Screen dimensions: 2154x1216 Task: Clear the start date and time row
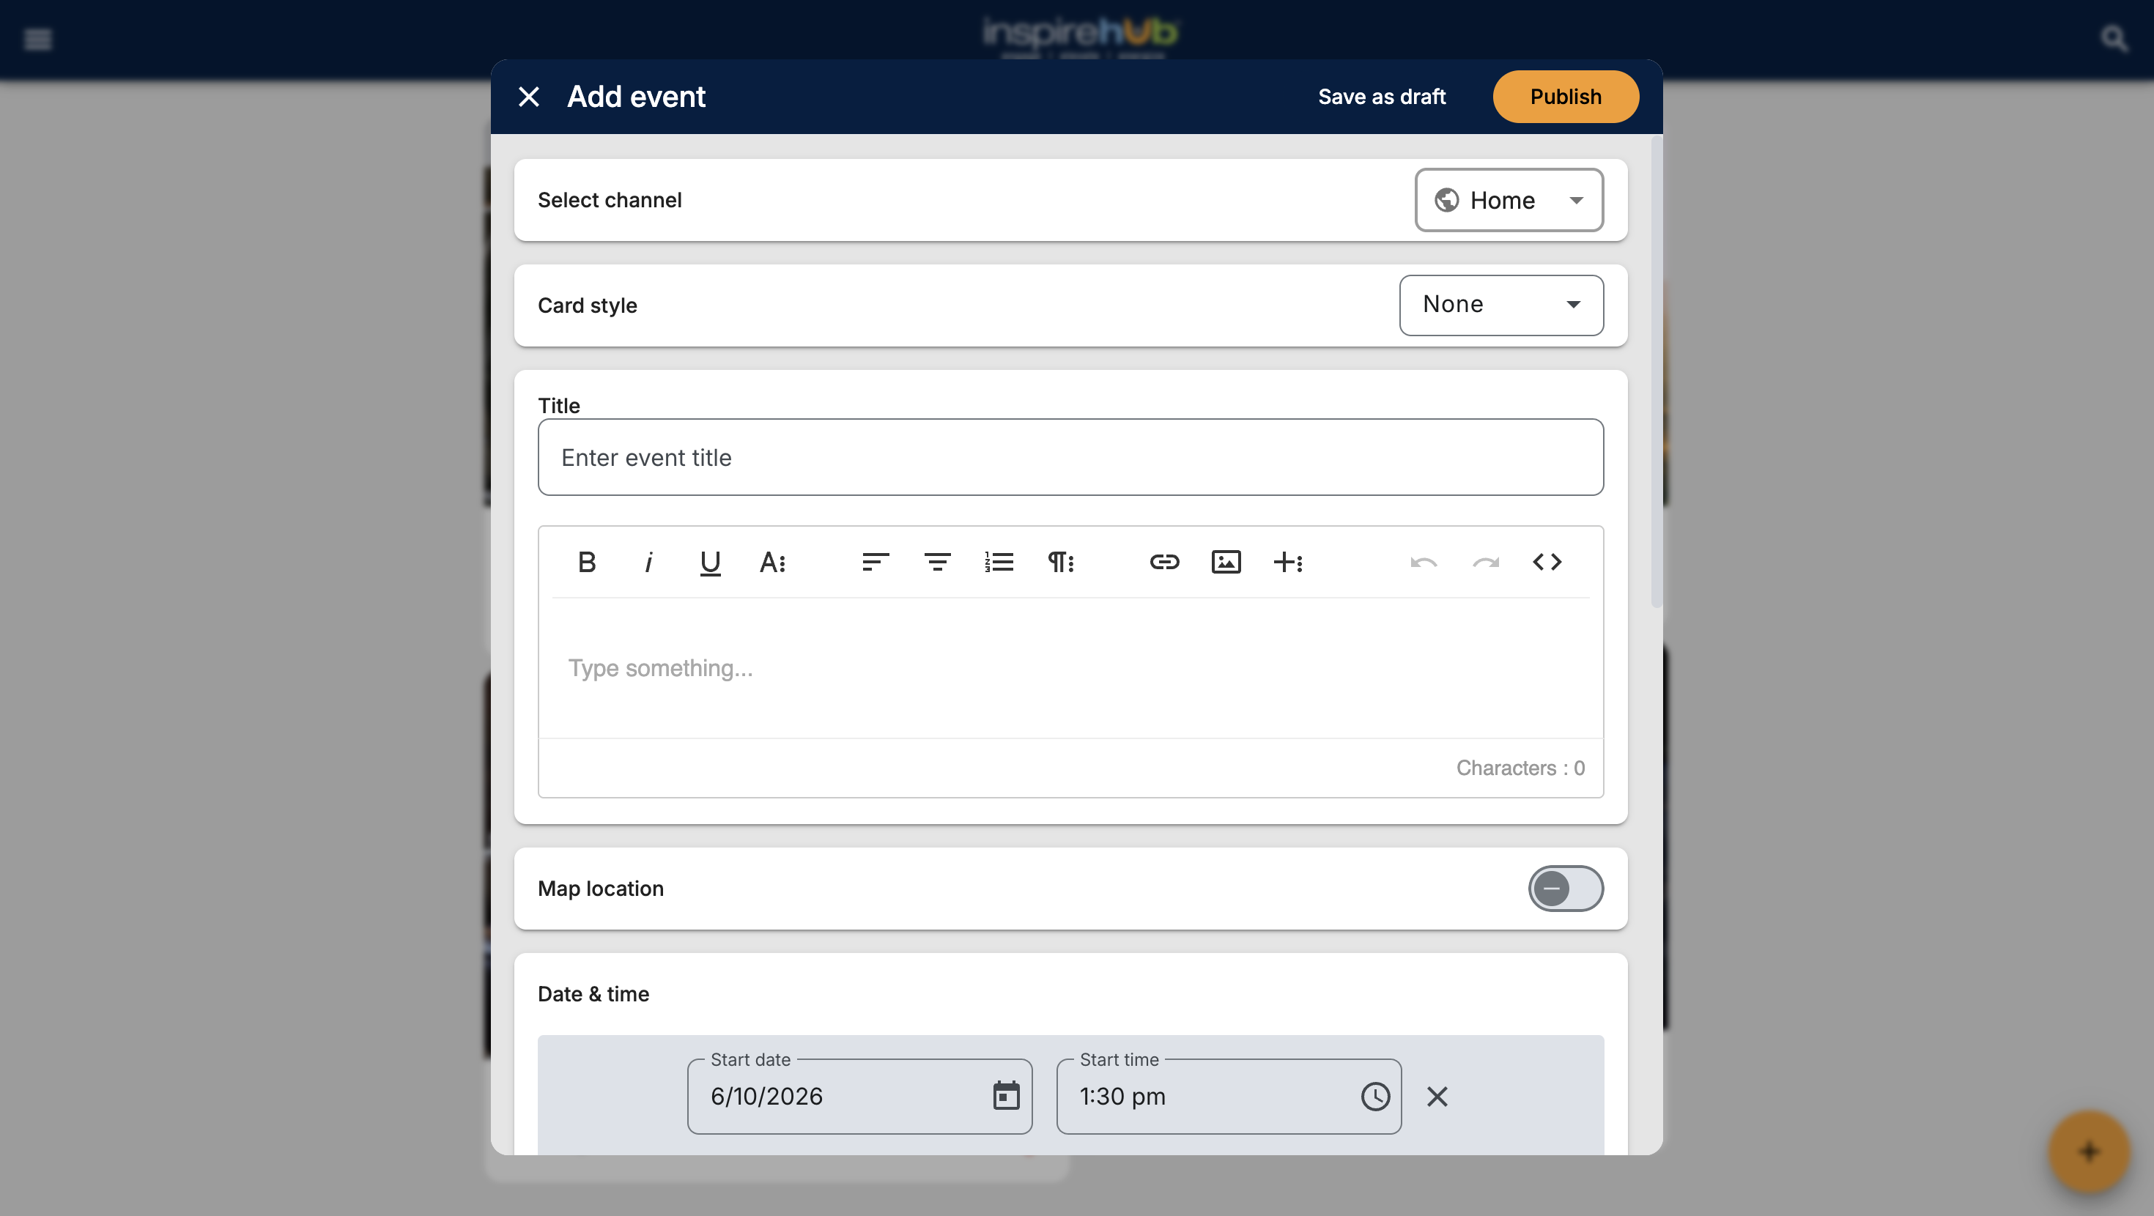tap(1437, 1096)
